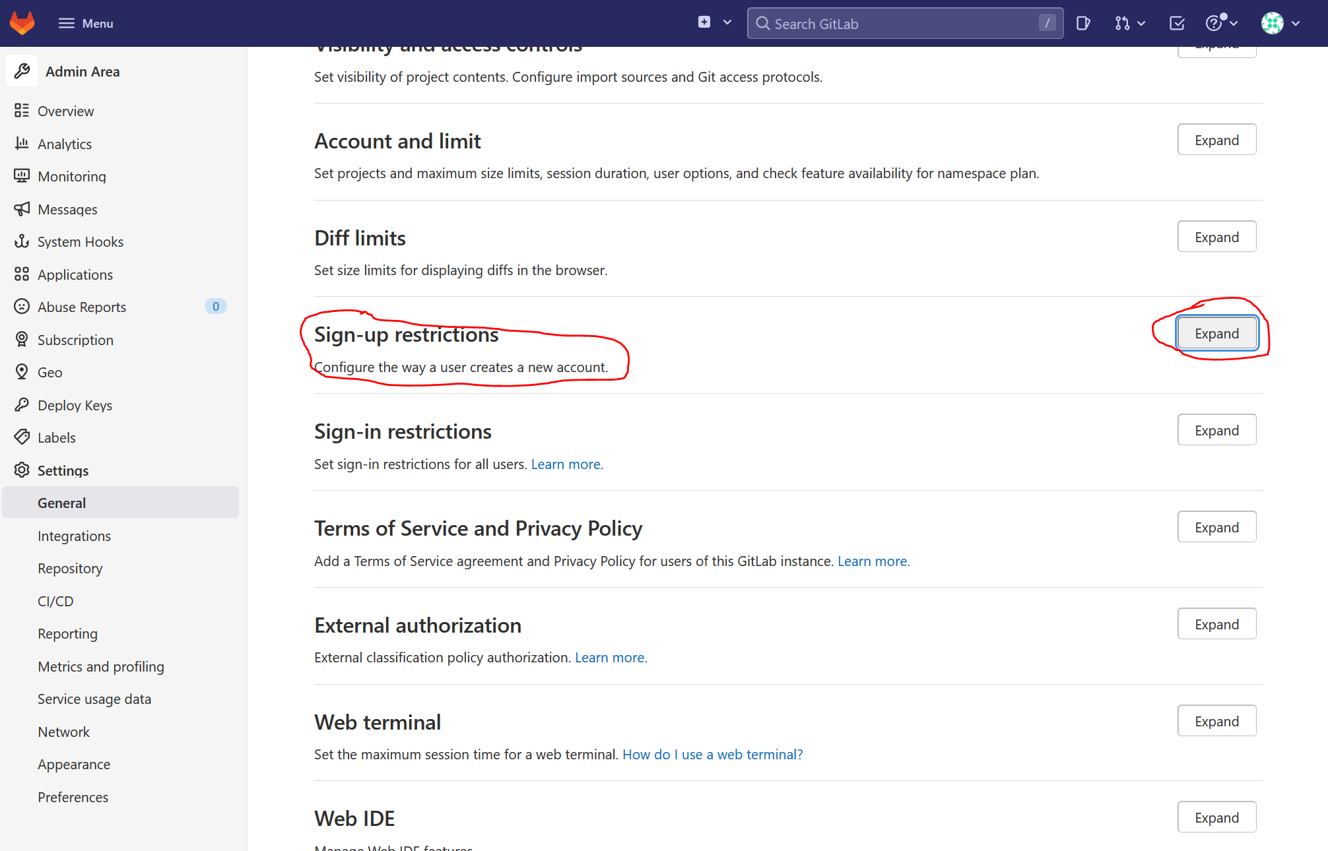Open the Menu in the top bar
This screenshot has height=851, width=1328.
[x=85, y=23]
